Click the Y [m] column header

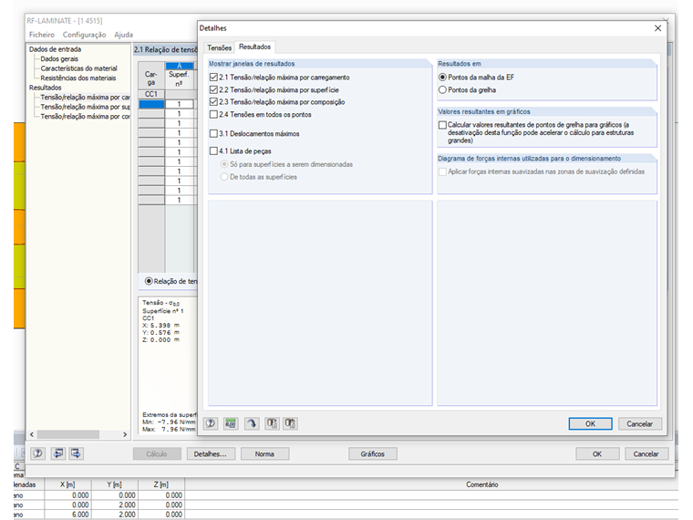coord(115,484)
